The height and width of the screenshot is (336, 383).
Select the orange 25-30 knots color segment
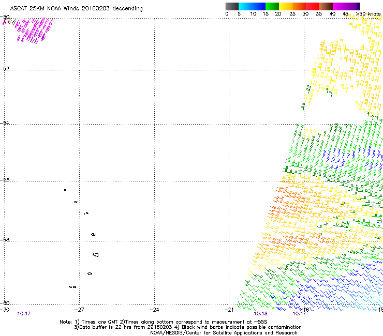click(x=299, y=6)
